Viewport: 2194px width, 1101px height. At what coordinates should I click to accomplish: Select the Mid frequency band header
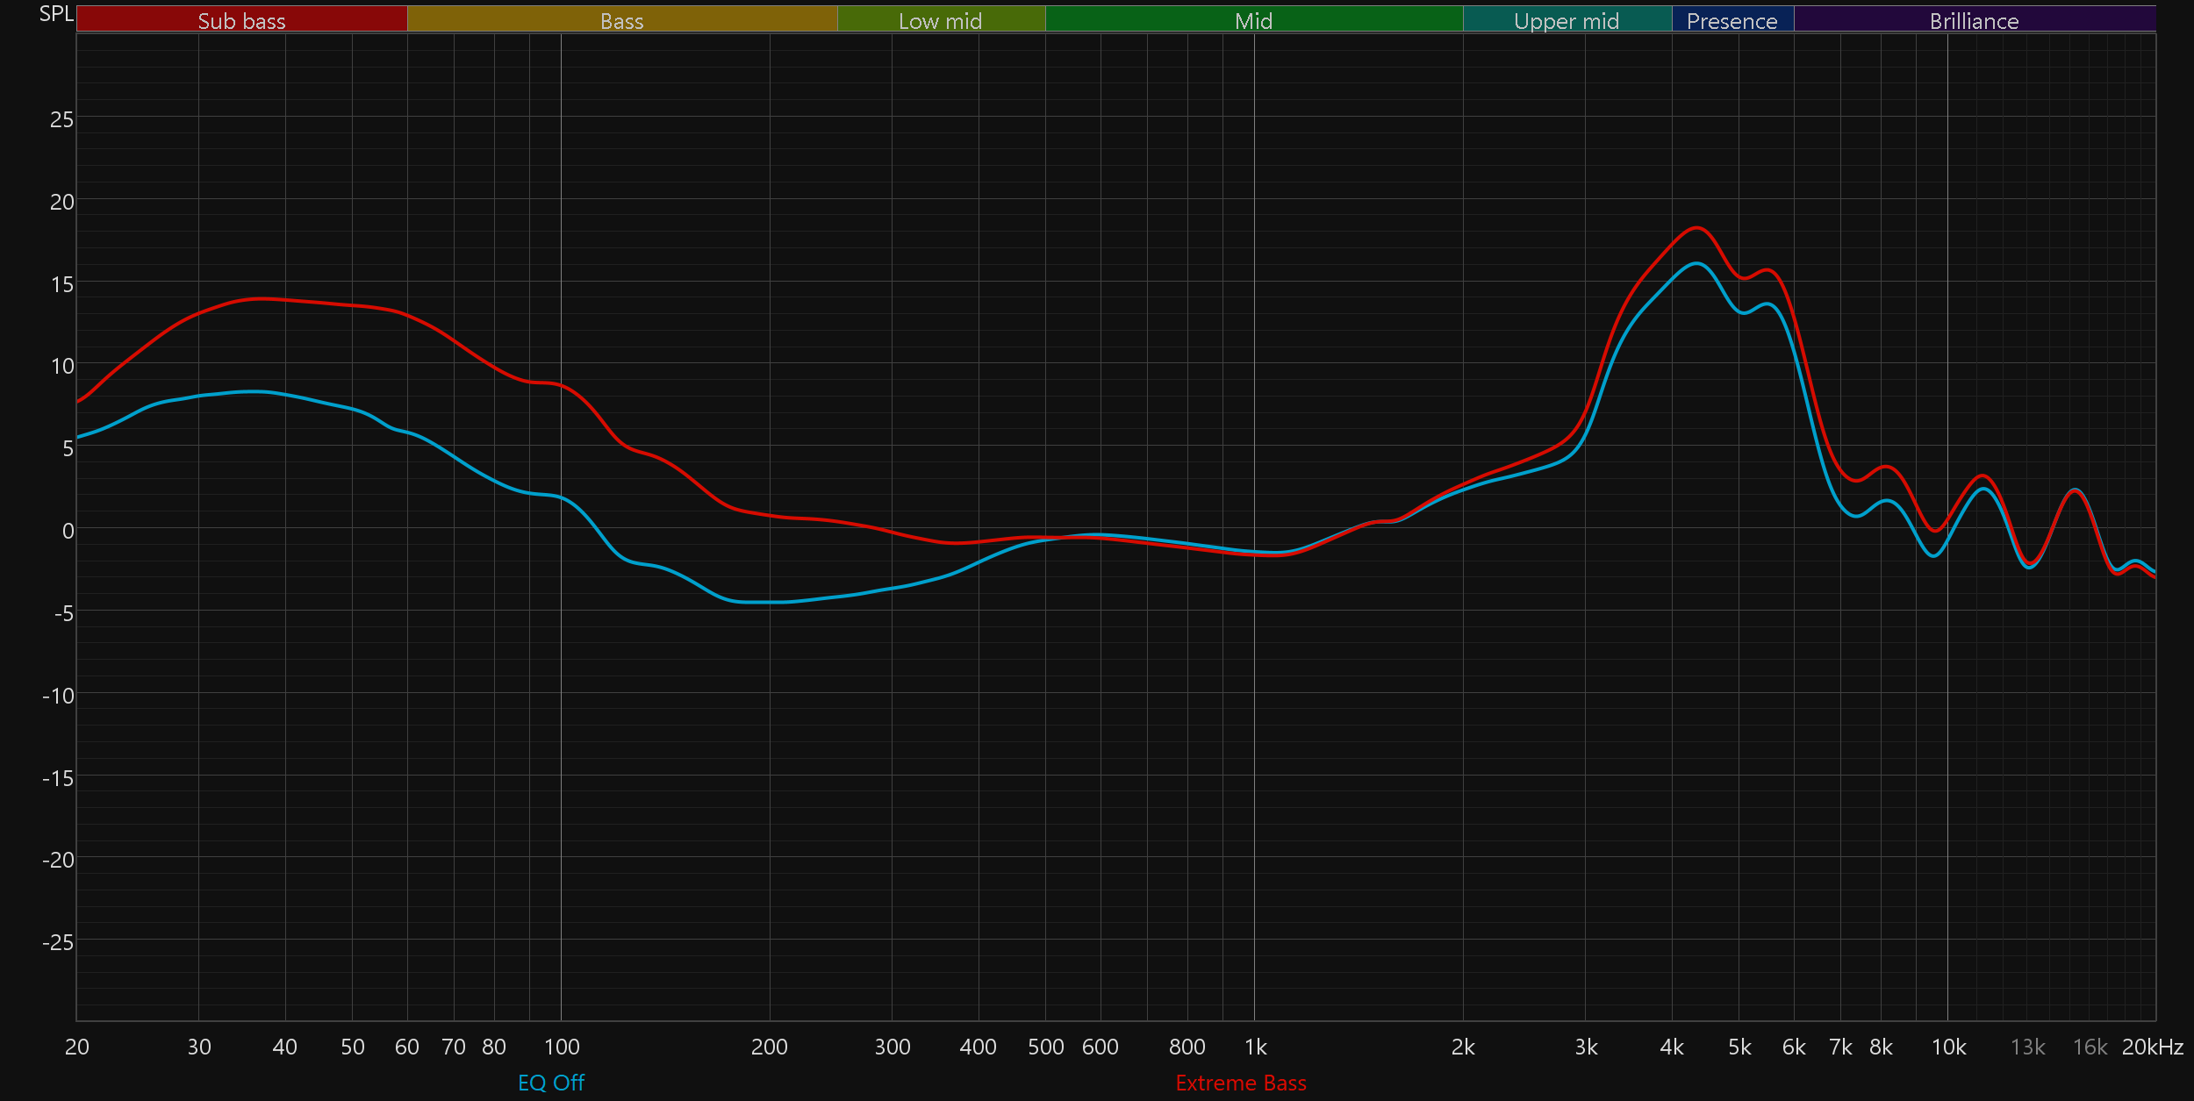click(1253, 20)
